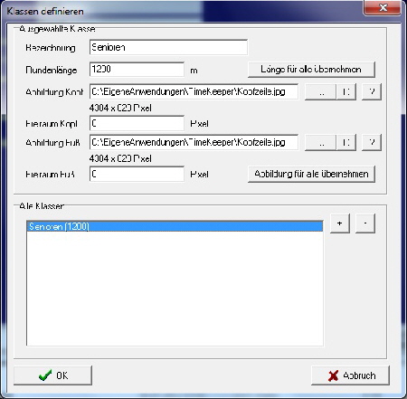Add a new class with the plus button
Image resolution: width=407 pixels, height=399 pixels.
click(340, 223)
